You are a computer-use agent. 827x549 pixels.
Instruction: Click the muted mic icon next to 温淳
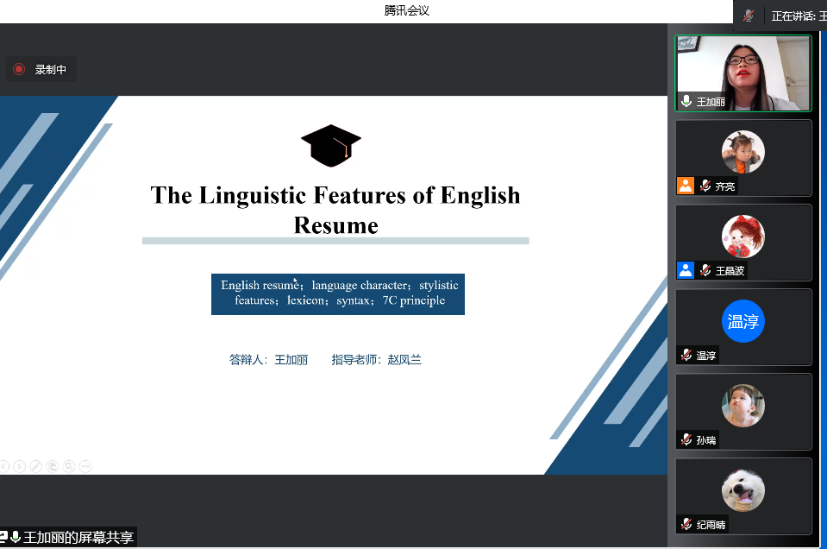click(686, 356)
